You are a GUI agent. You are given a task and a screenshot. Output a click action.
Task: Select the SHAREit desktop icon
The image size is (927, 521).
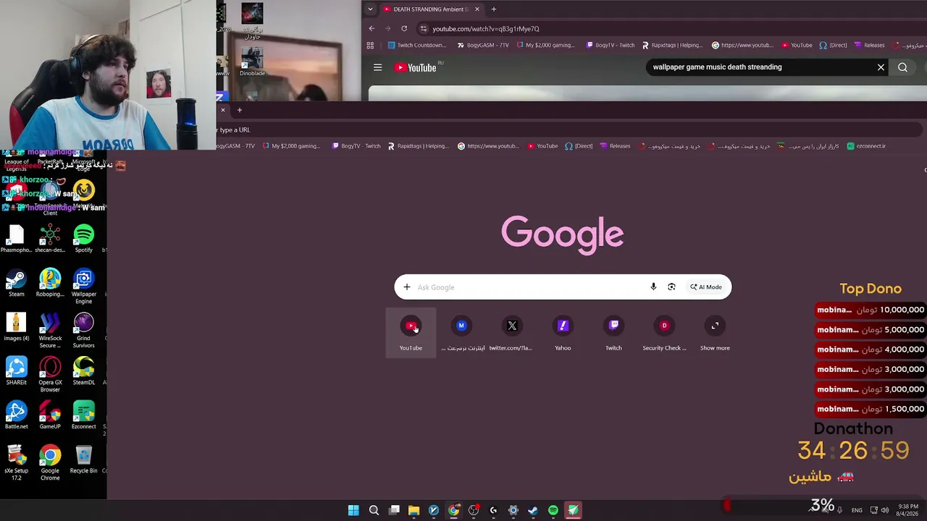(x=16, y=372)
